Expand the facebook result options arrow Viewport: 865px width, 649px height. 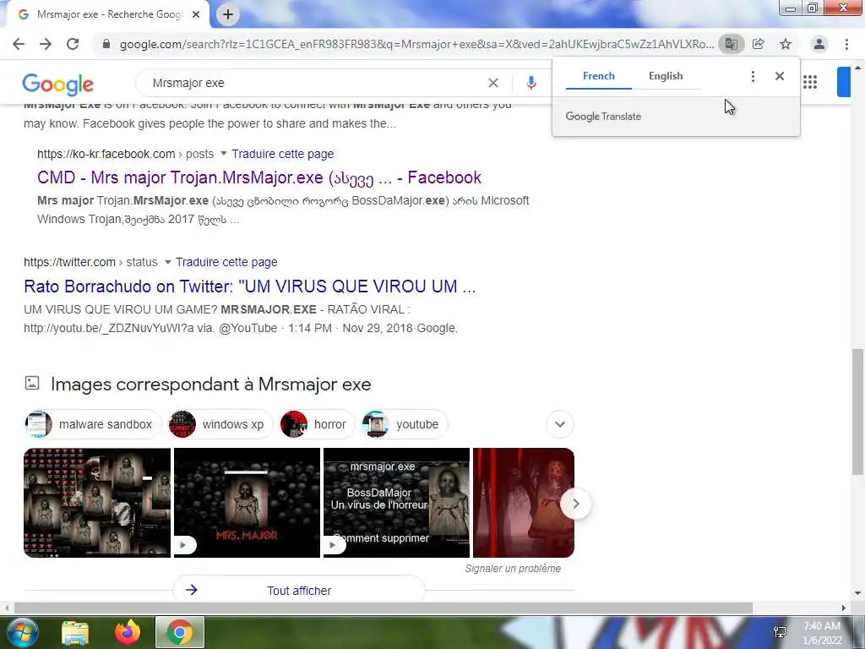[x=223, y=154]
